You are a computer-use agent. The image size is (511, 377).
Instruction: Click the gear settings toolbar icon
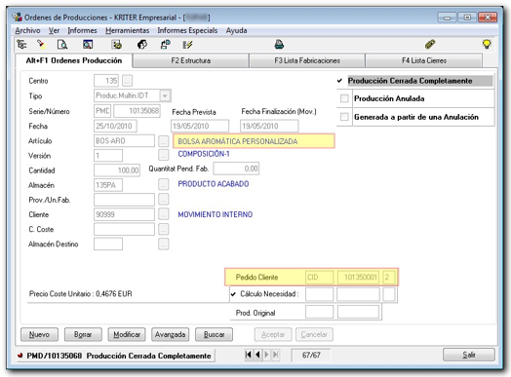116,44
